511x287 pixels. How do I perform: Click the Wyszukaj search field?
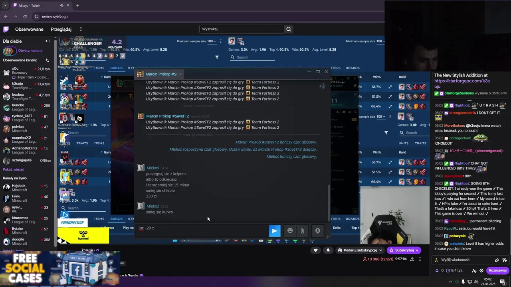pos(242,29)
